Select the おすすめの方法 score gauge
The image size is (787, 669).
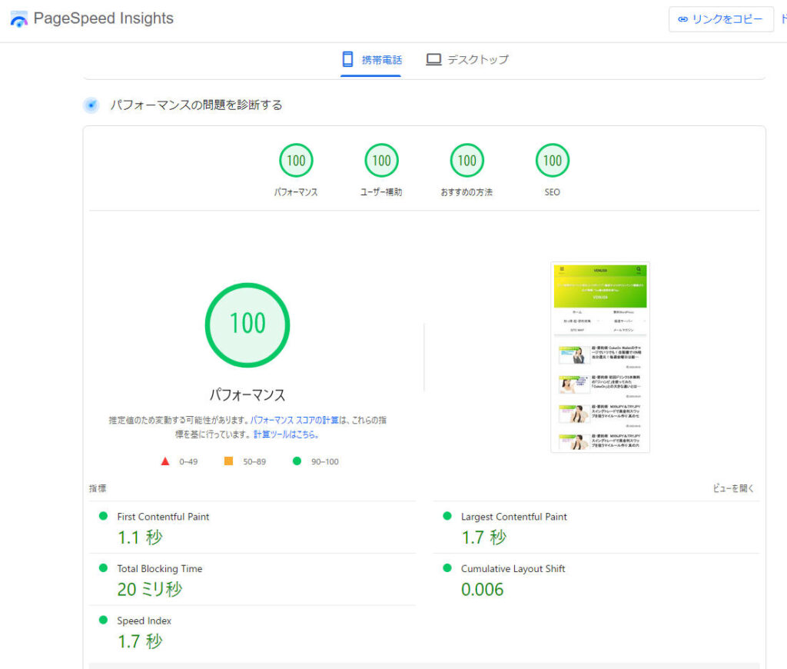coord(467,161)
